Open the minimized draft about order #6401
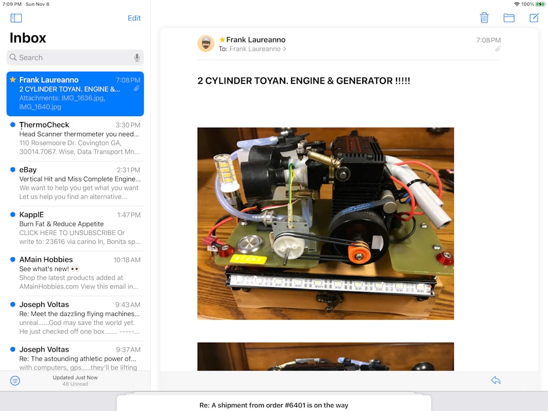 [273, 405]
